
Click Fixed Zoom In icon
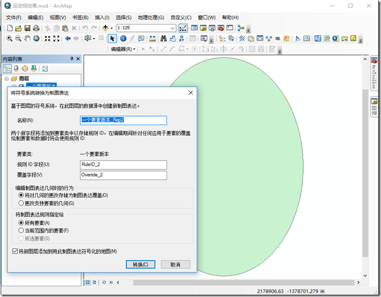(x=47, y=38)
